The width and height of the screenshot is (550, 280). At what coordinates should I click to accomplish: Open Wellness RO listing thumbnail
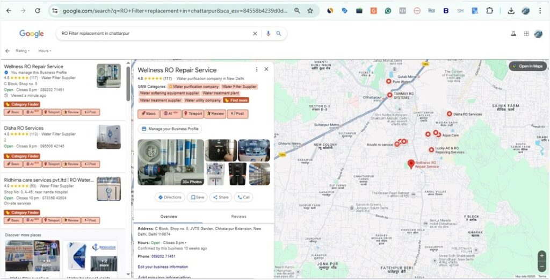(108, 76)
